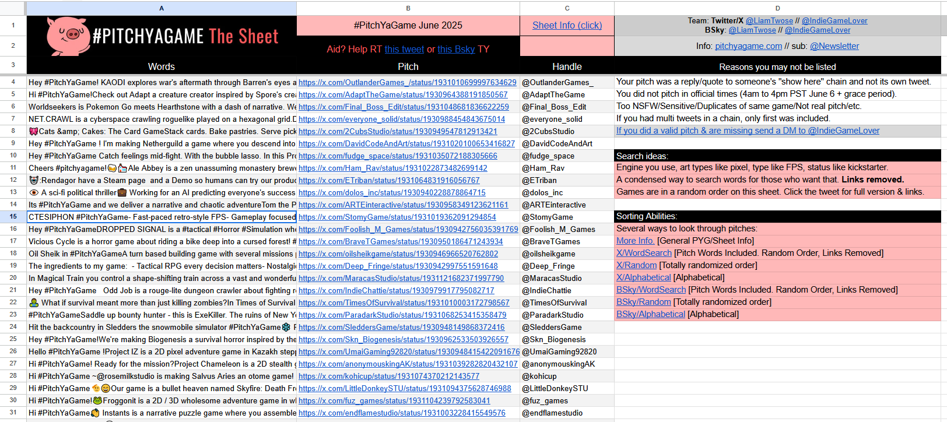This screenshot has width=947, height=422.
Task: Select the @ARTEinteractive handle cell
Action: (567, 205)
